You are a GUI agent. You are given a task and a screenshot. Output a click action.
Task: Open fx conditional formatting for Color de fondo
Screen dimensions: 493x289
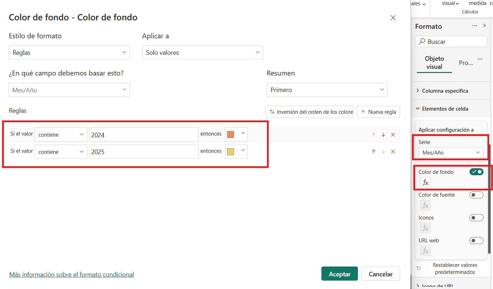425,183
